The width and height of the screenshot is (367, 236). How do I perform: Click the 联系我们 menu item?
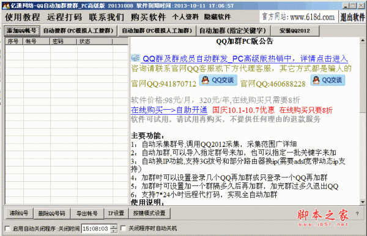click(106, 17)
